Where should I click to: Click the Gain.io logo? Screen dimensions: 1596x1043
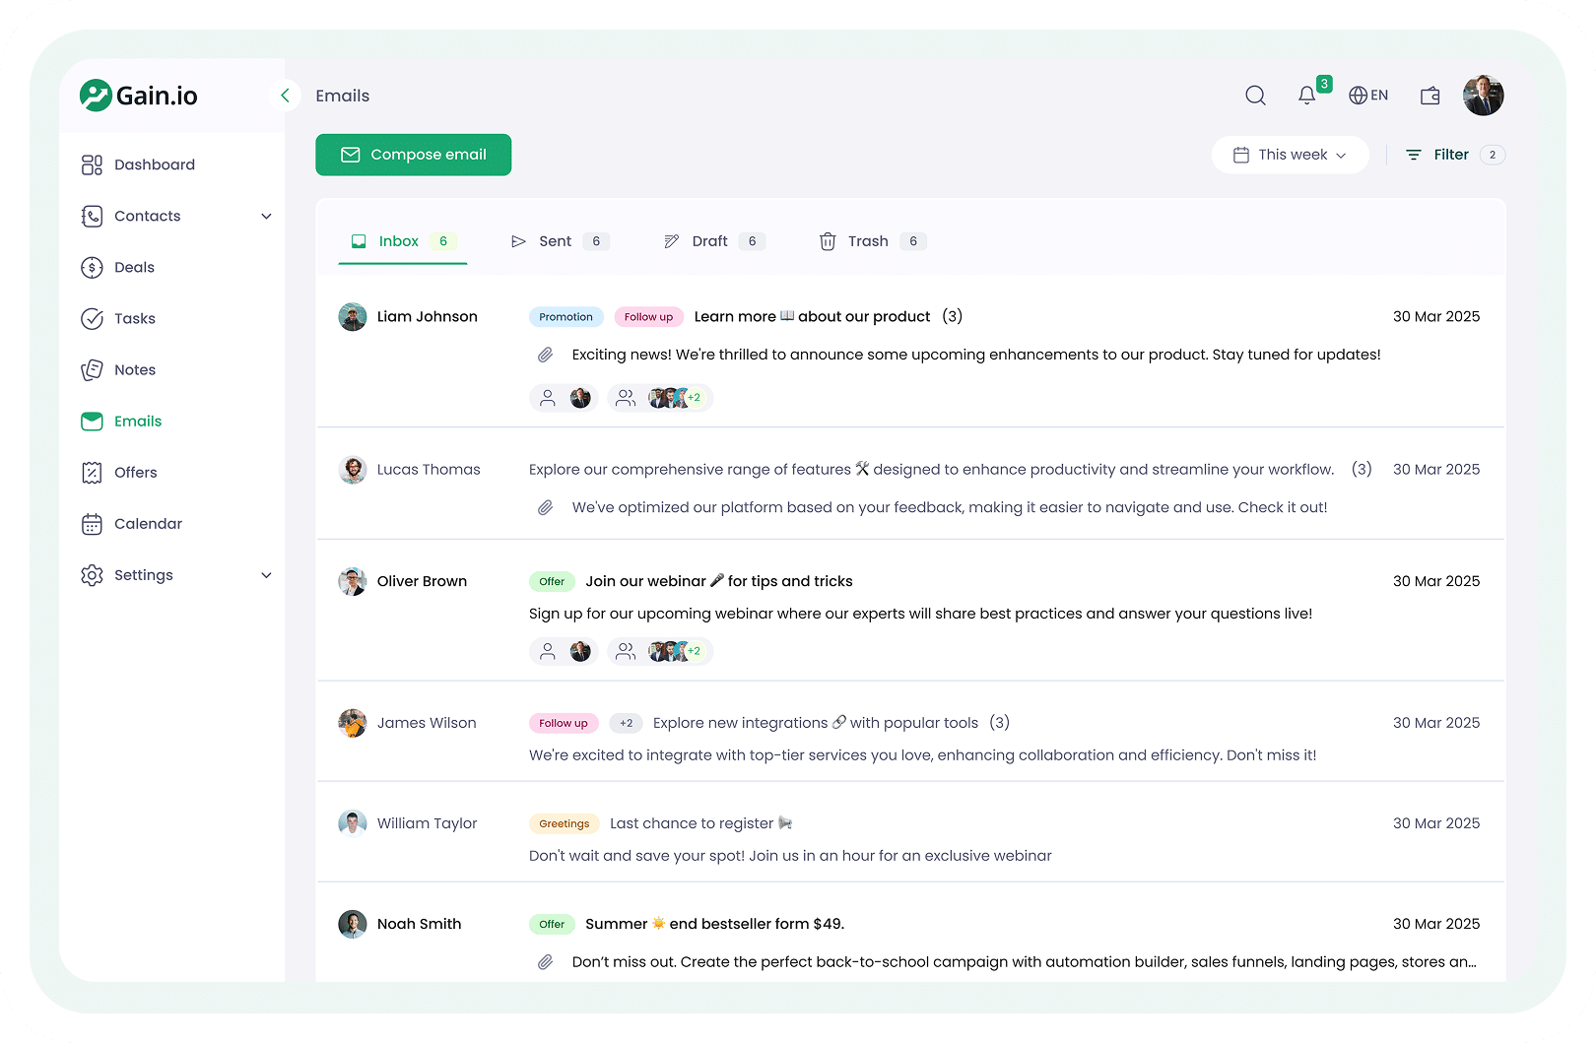(x=139, y=96)
